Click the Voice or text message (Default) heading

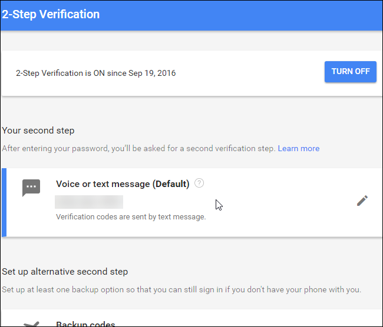122,184
